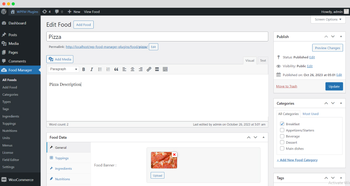Viewport: 350px width, 186px height.
Task: Edit the publish status
Action: (x=312, y=57)
